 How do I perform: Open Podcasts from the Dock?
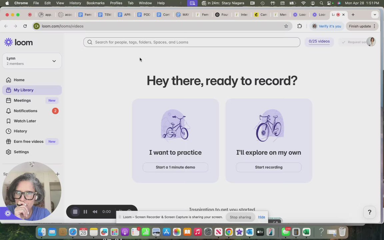pos(125,232)
